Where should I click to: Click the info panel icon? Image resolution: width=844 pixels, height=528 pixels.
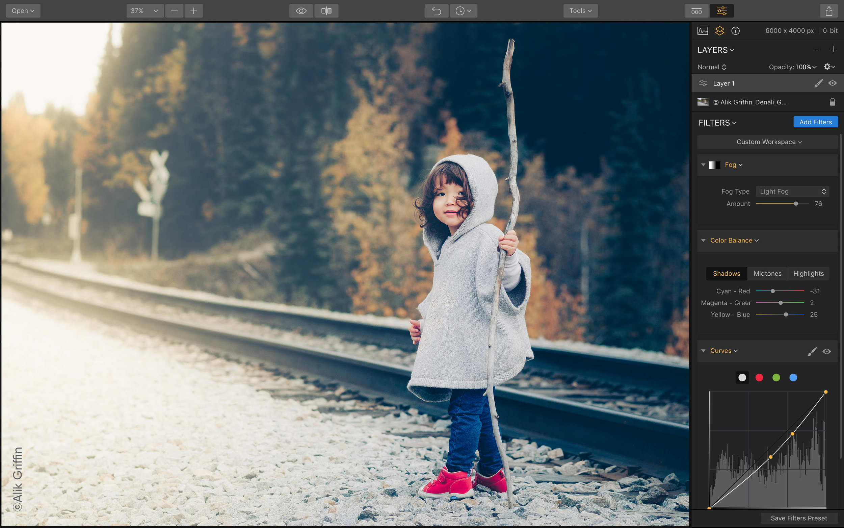click(735, 31)
